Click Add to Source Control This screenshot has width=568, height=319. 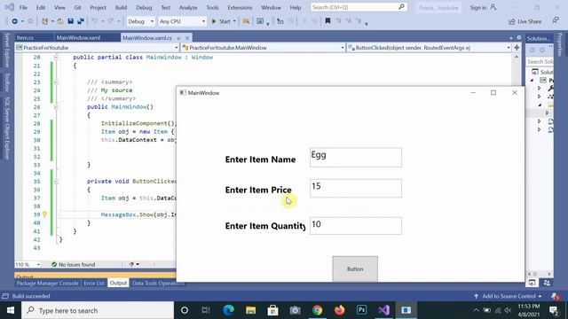coord(508,296)
